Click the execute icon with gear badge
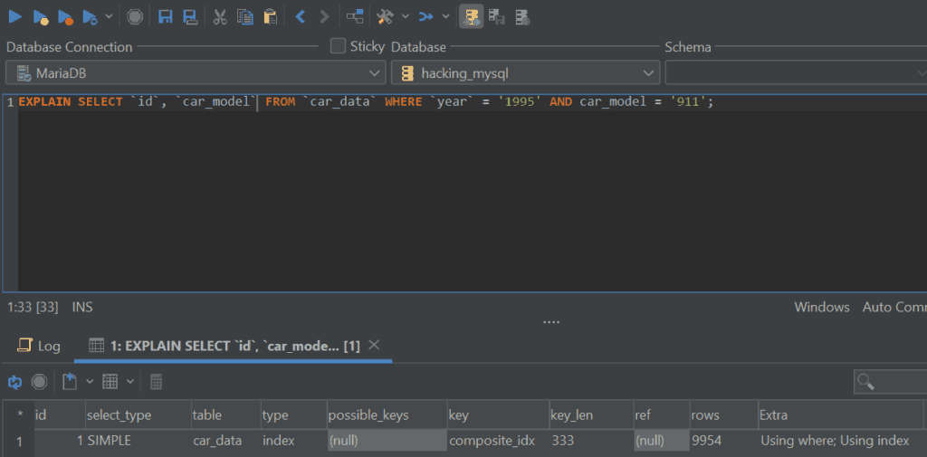 (90, 17)
